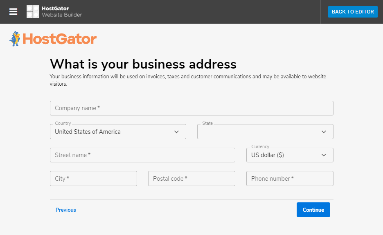This screenshot has width=383, height=235.
Task: Expand the Country selection list
Action: [118, 131]
